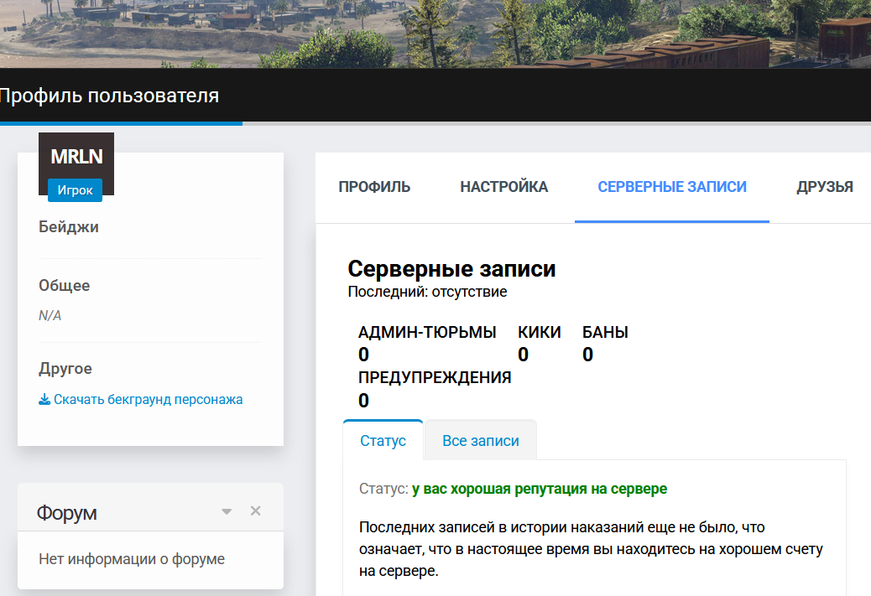The height and width of the screenshot is (596, 871).
Task: Click the ПРЕДУПРЕЖДЕНИЯ counter label
Action: [x=435, y=378]
